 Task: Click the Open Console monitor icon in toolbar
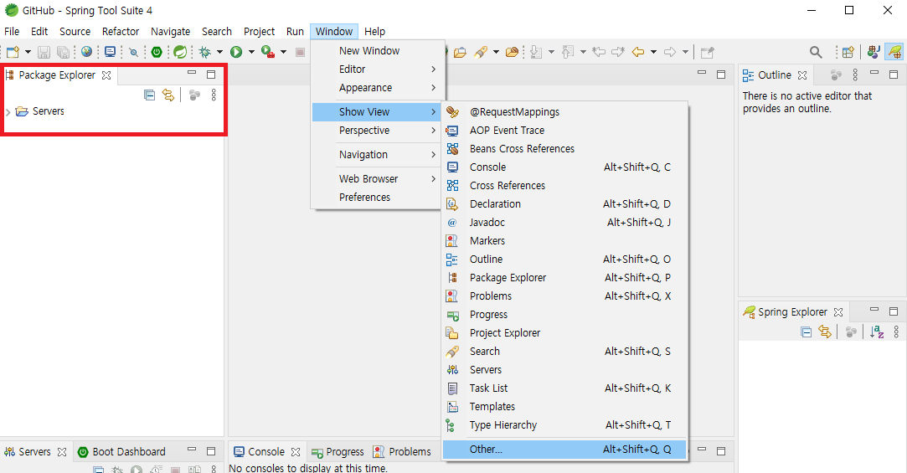coord(110,52)
